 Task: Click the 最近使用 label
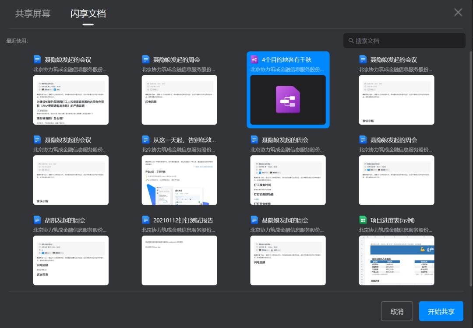coord(17,41)
